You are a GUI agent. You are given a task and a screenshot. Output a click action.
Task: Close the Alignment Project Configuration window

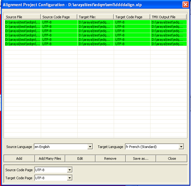(x=185, y=5)
